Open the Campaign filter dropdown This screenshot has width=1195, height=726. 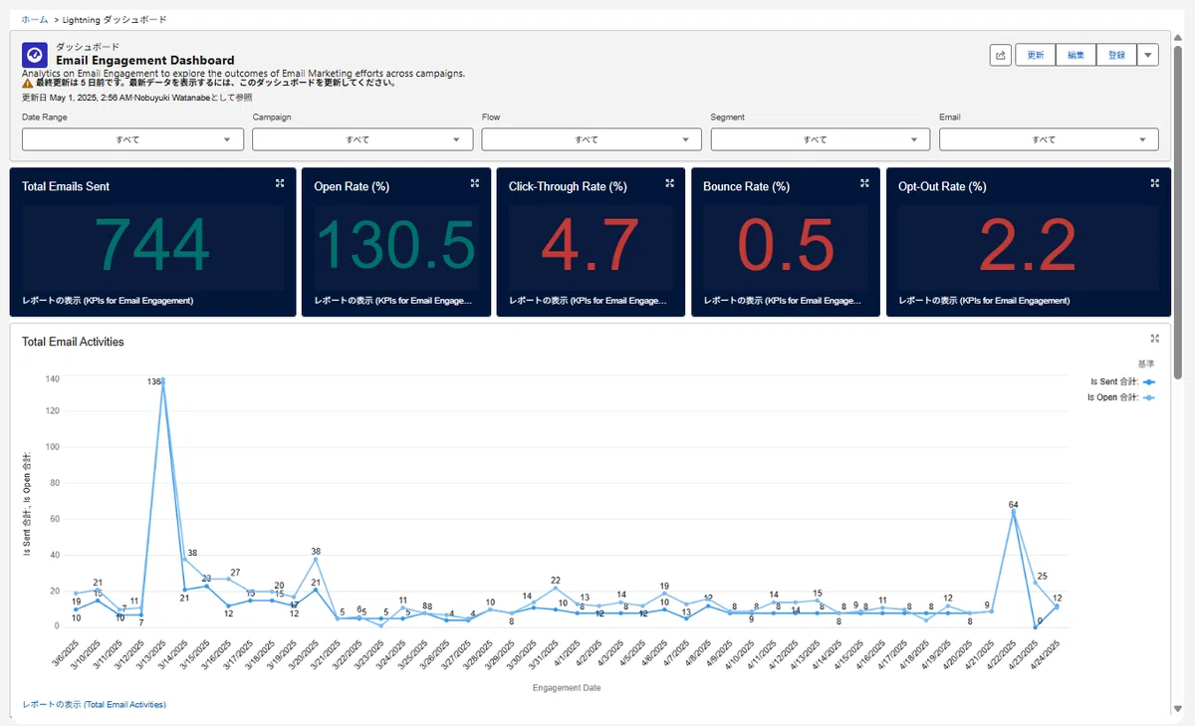[x=362, y=139]
